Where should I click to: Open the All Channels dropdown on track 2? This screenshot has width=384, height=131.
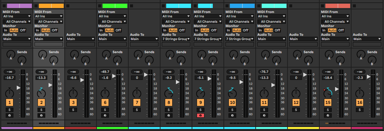click(49, 21)
